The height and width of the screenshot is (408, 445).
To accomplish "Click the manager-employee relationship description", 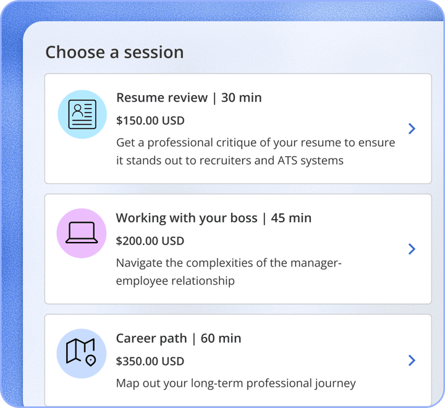I will 229,272.
